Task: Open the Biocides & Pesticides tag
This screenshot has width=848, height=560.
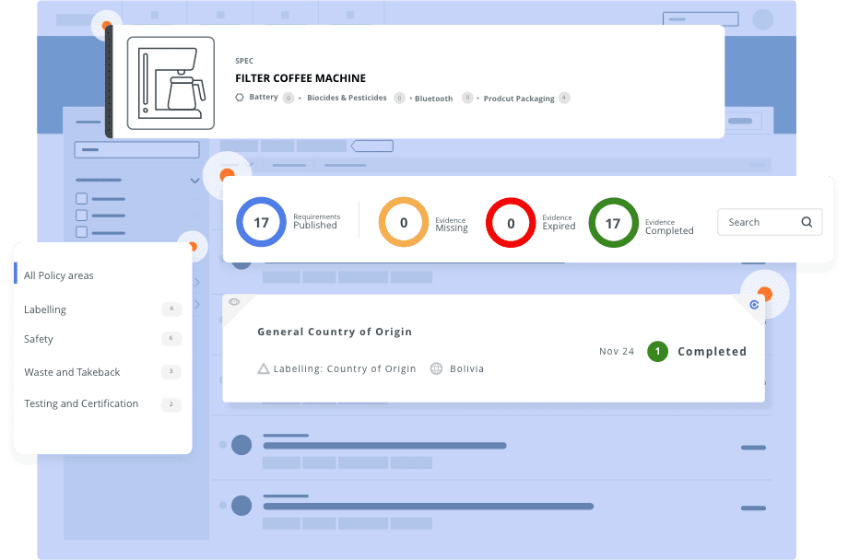Action: click(x=347, y=98)
